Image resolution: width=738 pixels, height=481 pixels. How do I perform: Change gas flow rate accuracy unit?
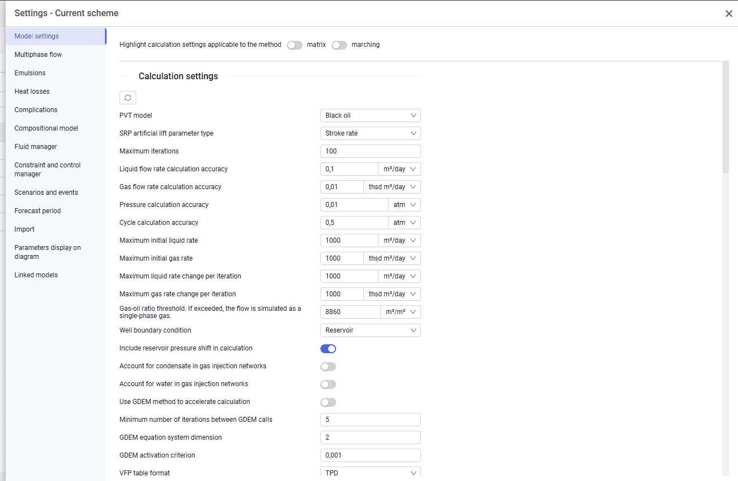point(392,187)
